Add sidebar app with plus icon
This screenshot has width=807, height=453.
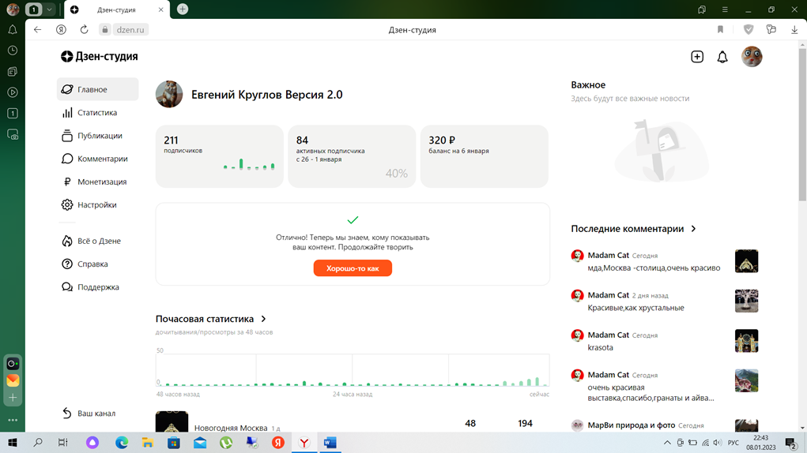(x=13, y=398)
